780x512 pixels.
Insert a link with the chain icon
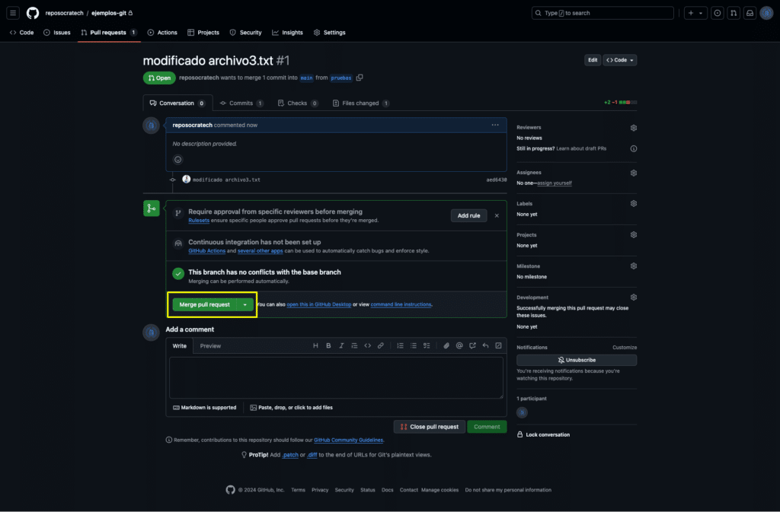381,345
